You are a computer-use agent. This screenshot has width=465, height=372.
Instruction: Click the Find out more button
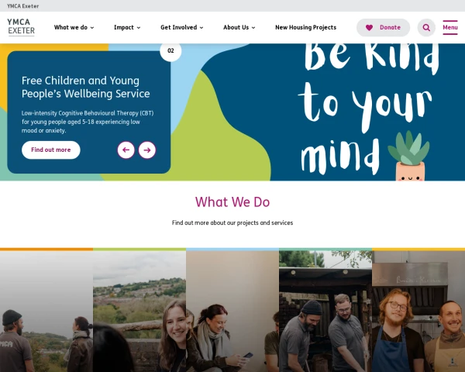[51, 150]
